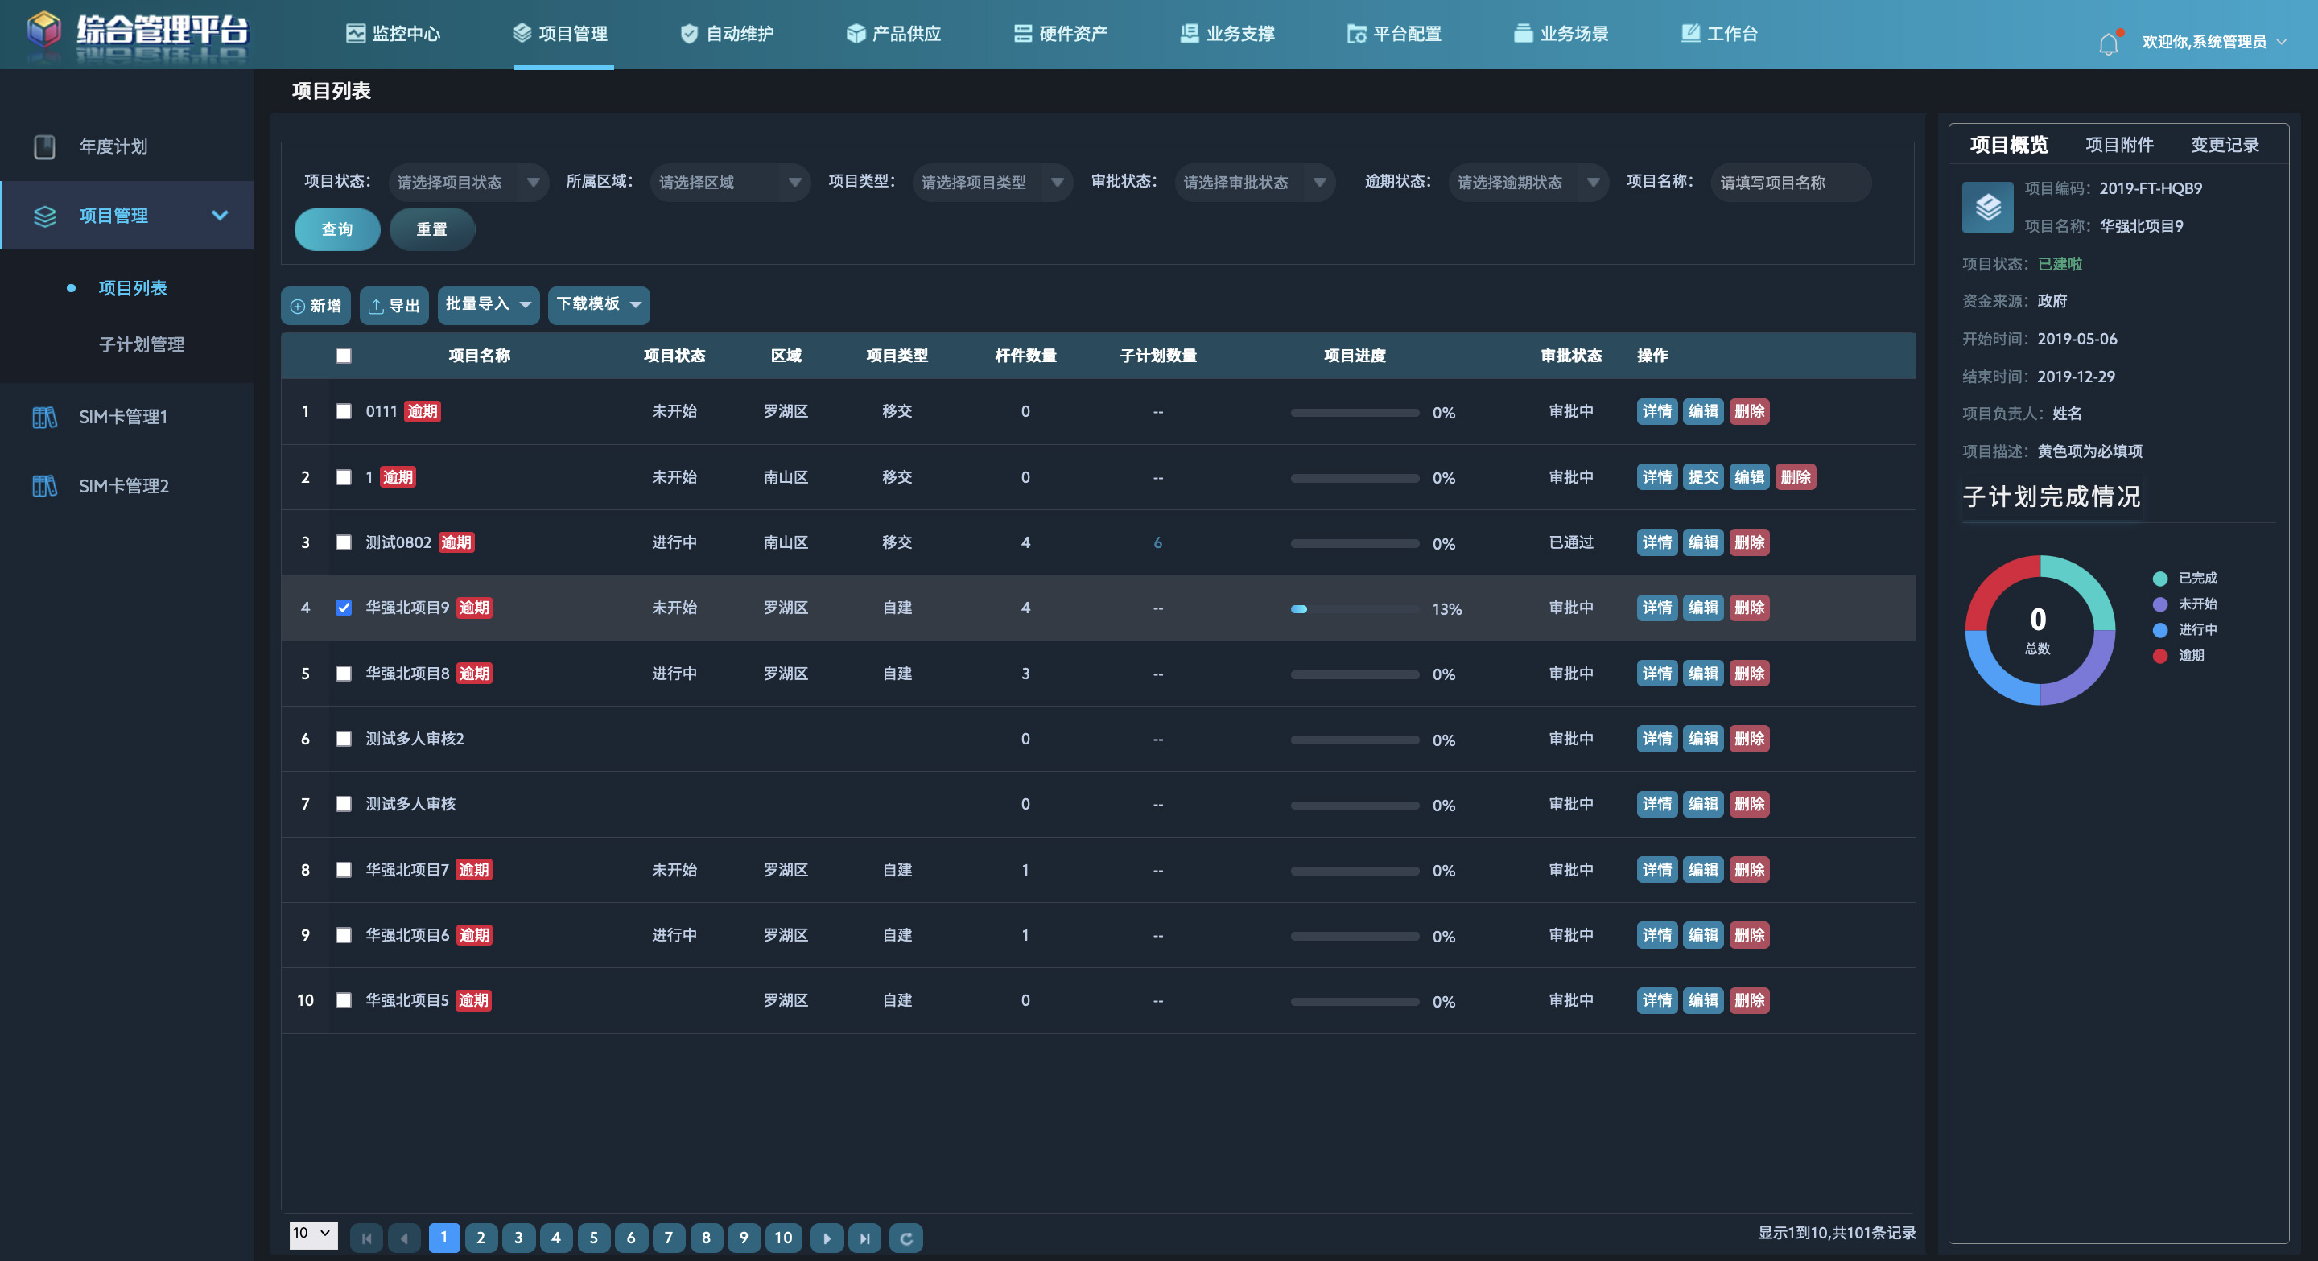The image size is (2318, 1261).
Task: Jump to last page icon
Action: (x=864, y=1238)
